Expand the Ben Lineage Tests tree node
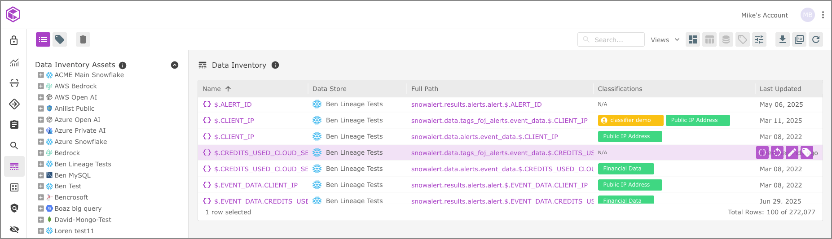 [x=41, y=164]
